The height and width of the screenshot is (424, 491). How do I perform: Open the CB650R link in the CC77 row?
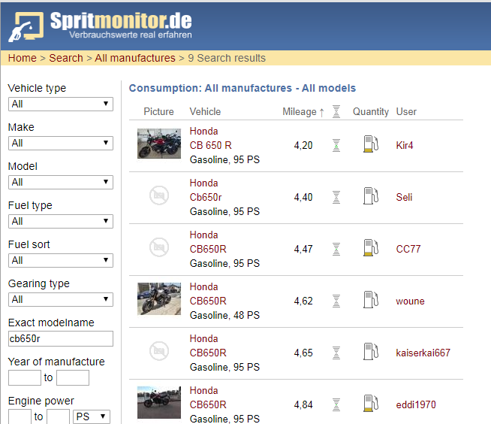(x=208, y=249)
